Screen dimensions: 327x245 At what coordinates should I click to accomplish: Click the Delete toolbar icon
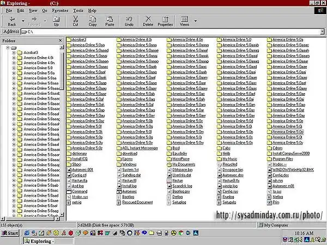pyautogui.click(x=148, y=21)
